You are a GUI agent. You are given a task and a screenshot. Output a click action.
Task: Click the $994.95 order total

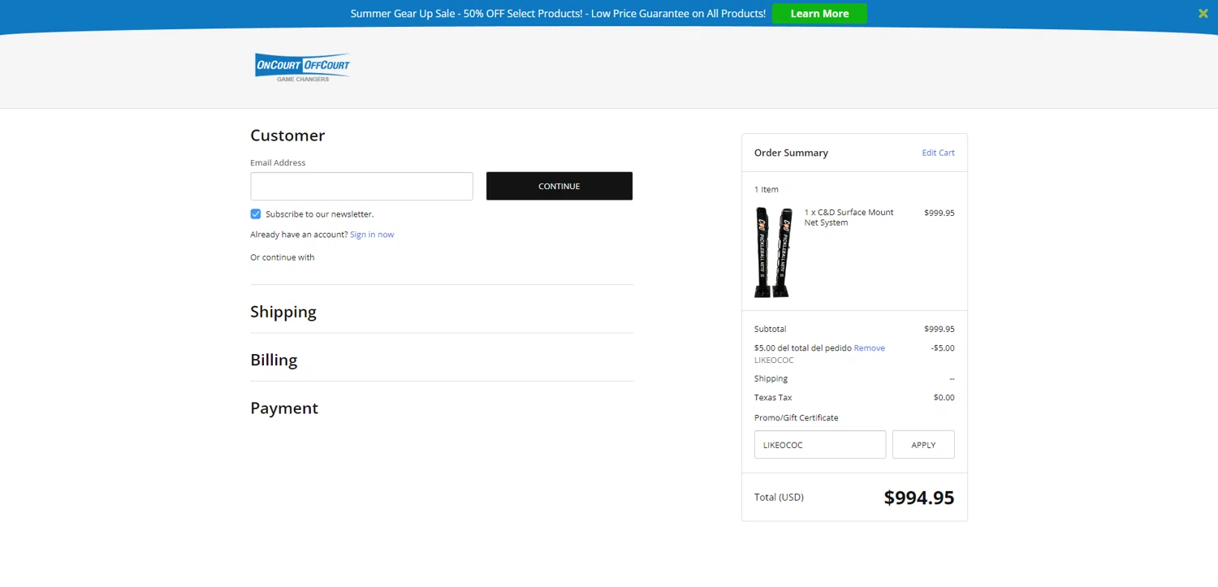click(919, 498)
